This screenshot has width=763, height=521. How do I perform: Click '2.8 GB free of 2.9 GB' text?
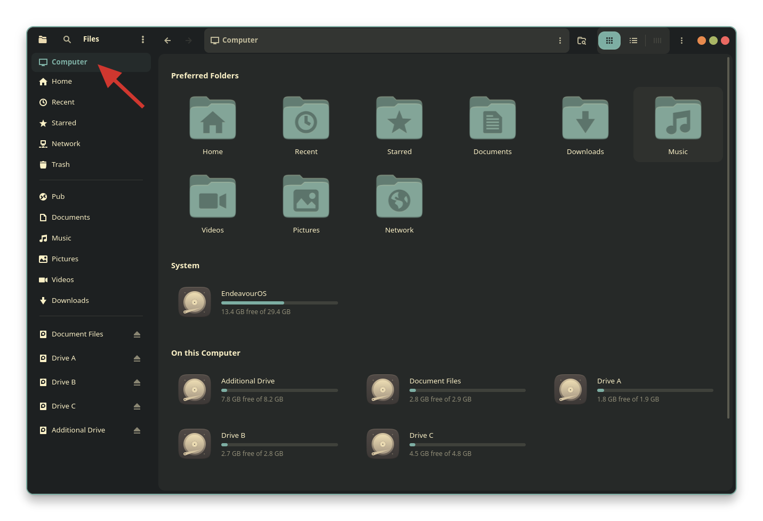[440, 399]
